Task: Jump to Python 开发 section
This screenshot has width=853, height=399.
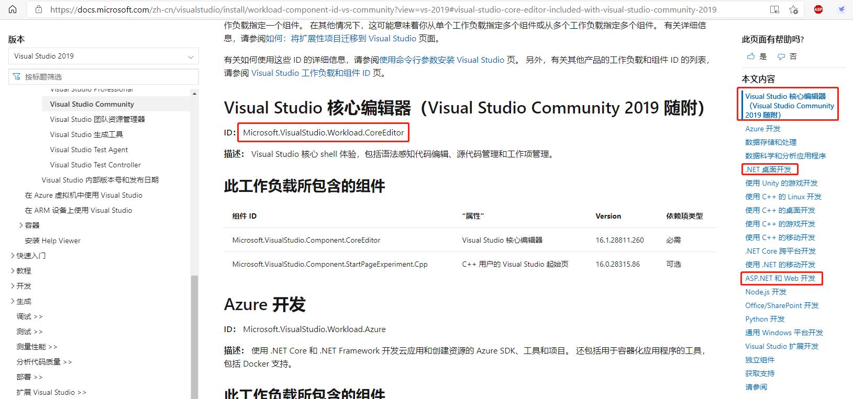Action: (765, 319)
